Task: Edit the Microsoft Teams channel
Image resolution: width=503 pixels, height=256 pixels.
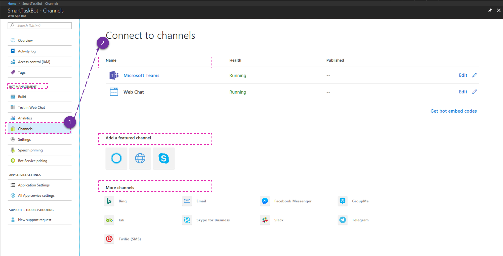Action: click(463, 75)
